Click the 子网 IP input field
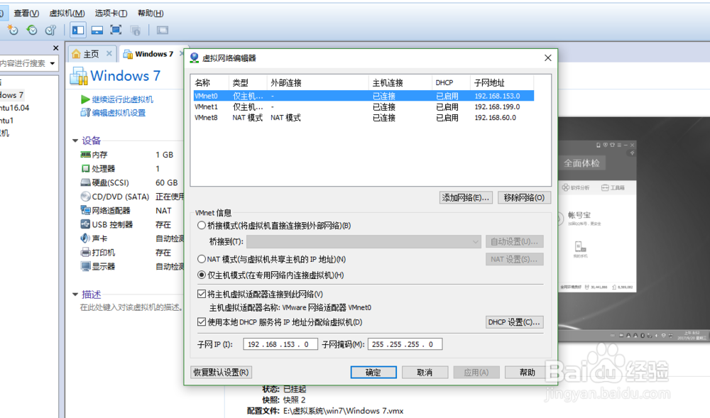The width and height of the screenshot is (710, 418). pyautogui.click(x=280, y=344)
